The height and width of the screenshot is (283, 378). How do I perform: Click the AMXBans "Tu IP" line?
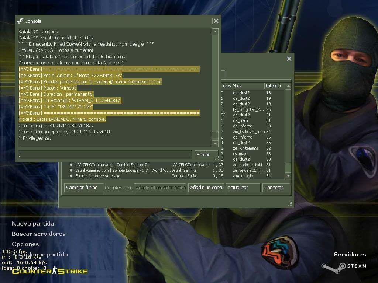(56, 106)
